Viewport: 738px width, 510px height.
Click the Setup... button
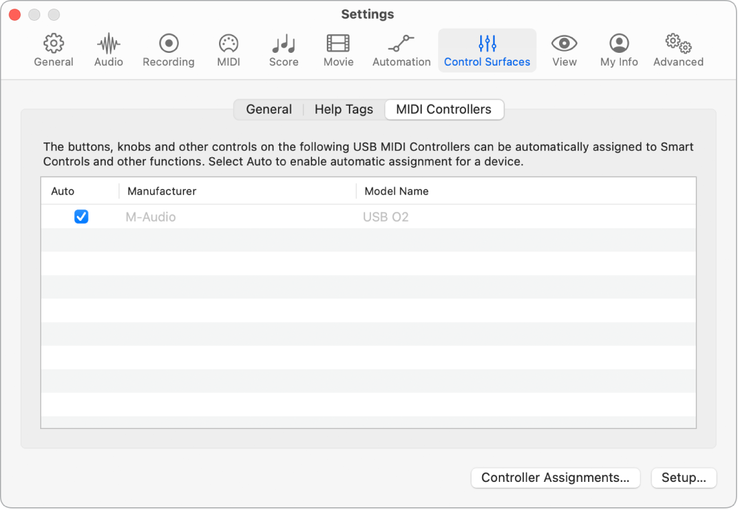pos(684,477)
